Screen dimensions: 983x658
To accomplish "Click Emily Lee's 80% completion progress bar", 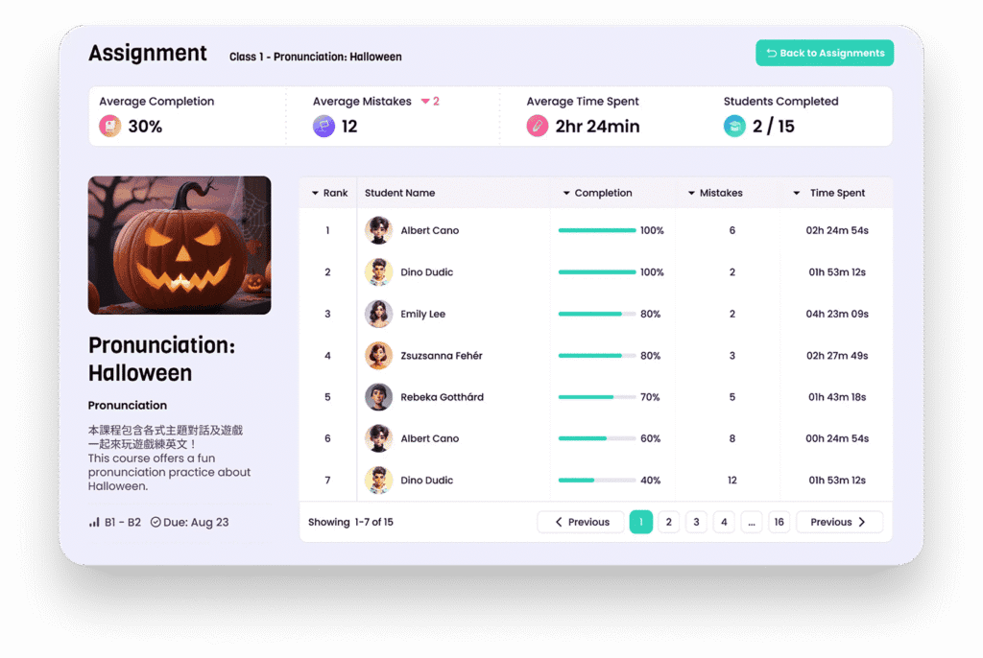I will (596, 314).
